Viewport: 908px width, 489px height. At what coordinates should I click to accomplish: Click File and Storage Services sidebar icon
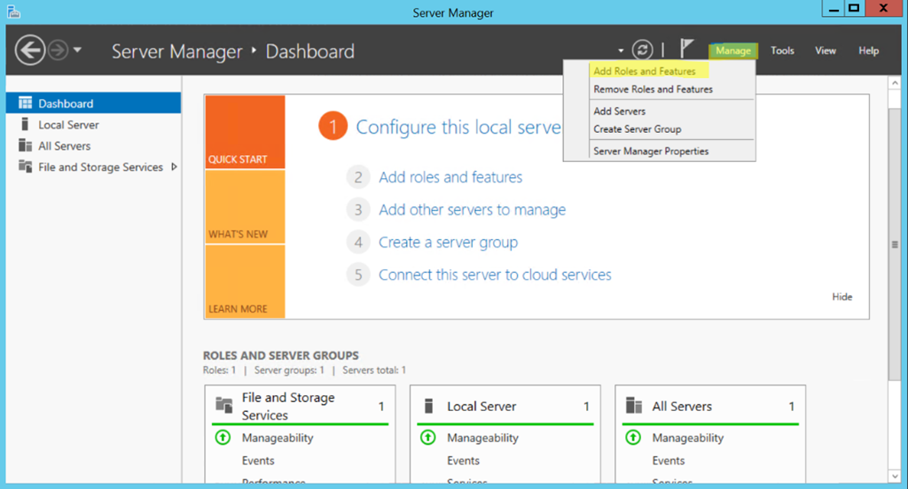pyautogui.click(x=25, y=166)
